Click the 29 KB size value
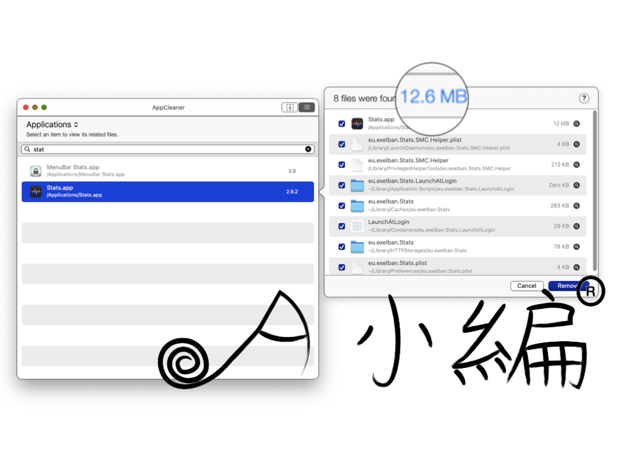The width and height of the screenshot is (623, 467). [562, 226]
